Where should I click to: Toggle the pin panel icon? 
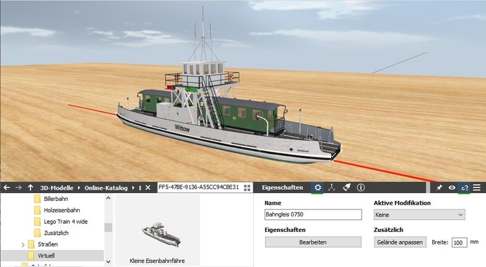(x=439, y=188)
